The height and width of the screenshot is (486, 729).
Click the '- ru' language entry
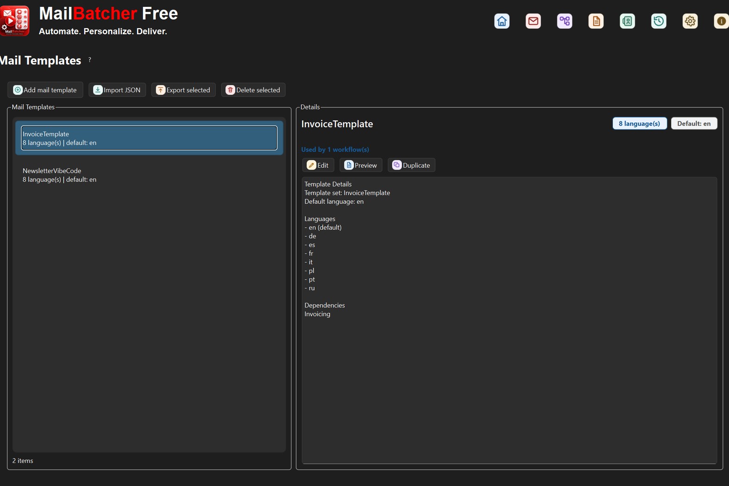click(310, 288)
